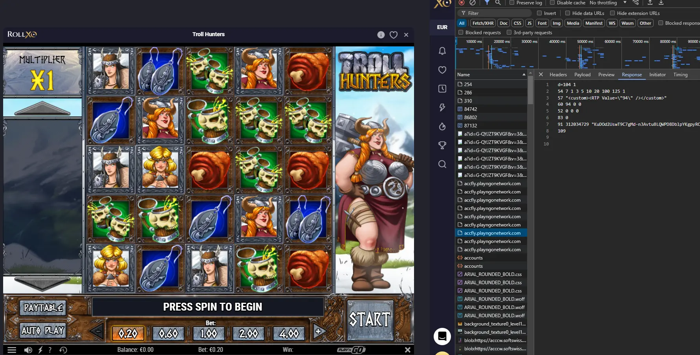Open hot games flame icon
Viewport: 700px width, 355px height.
(442, 126)
